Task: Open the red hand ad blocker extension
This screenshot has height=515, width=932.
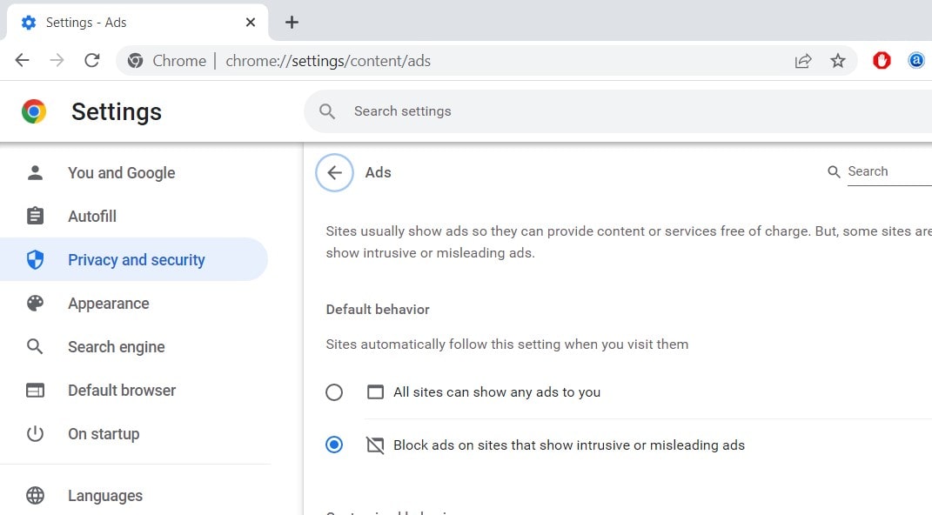Action: point(882,61)
